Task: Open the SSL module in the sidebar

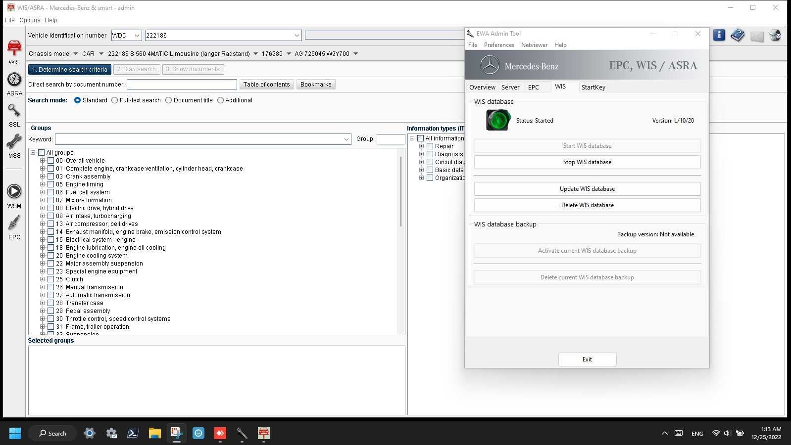Action: tap(14, 115)
